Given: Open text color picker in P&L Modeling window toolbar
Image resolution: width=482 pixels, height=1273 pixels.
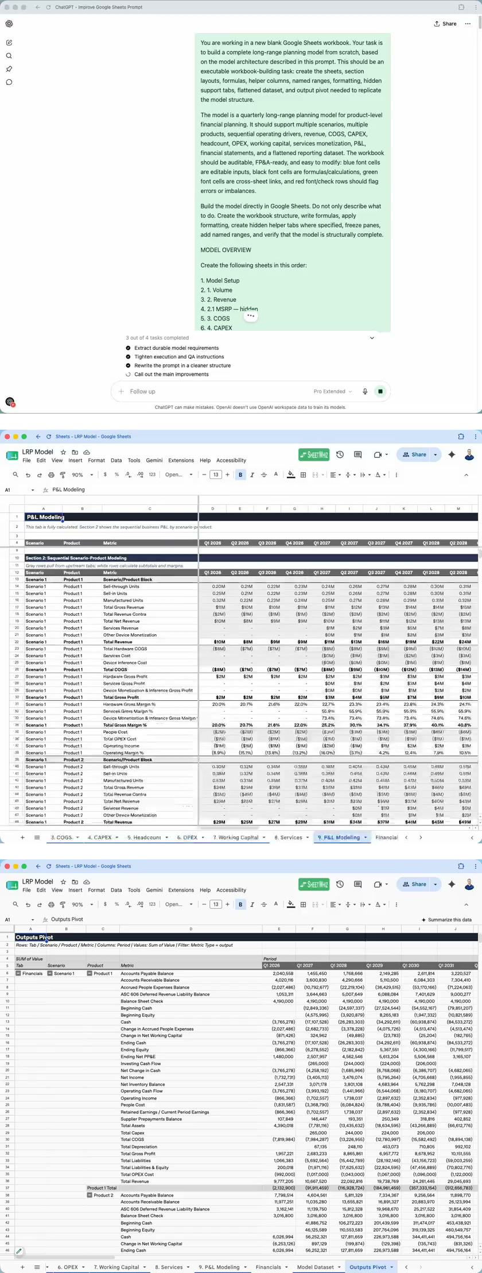Looking at the screenshot, I should pyautogui.click(x=276, y=475).
